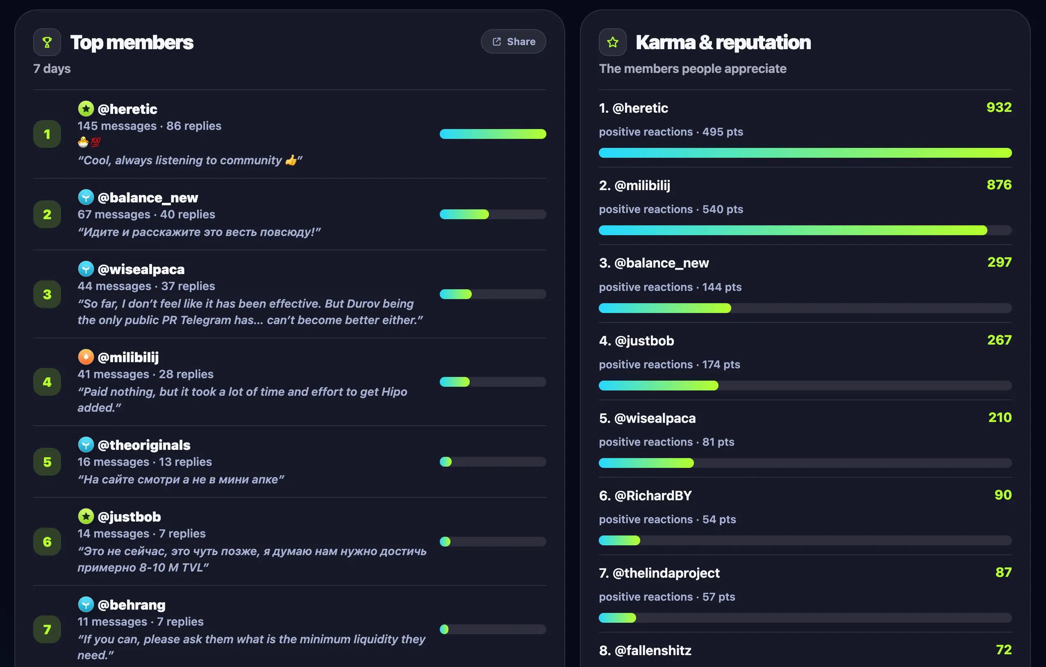The height and width of the screenshot is (667, 1046).
Task: Click the karma score 297
Action: pos(999,262)
